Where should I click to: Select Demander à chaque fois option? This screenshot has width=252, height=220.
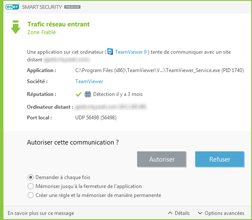[30, 177]
